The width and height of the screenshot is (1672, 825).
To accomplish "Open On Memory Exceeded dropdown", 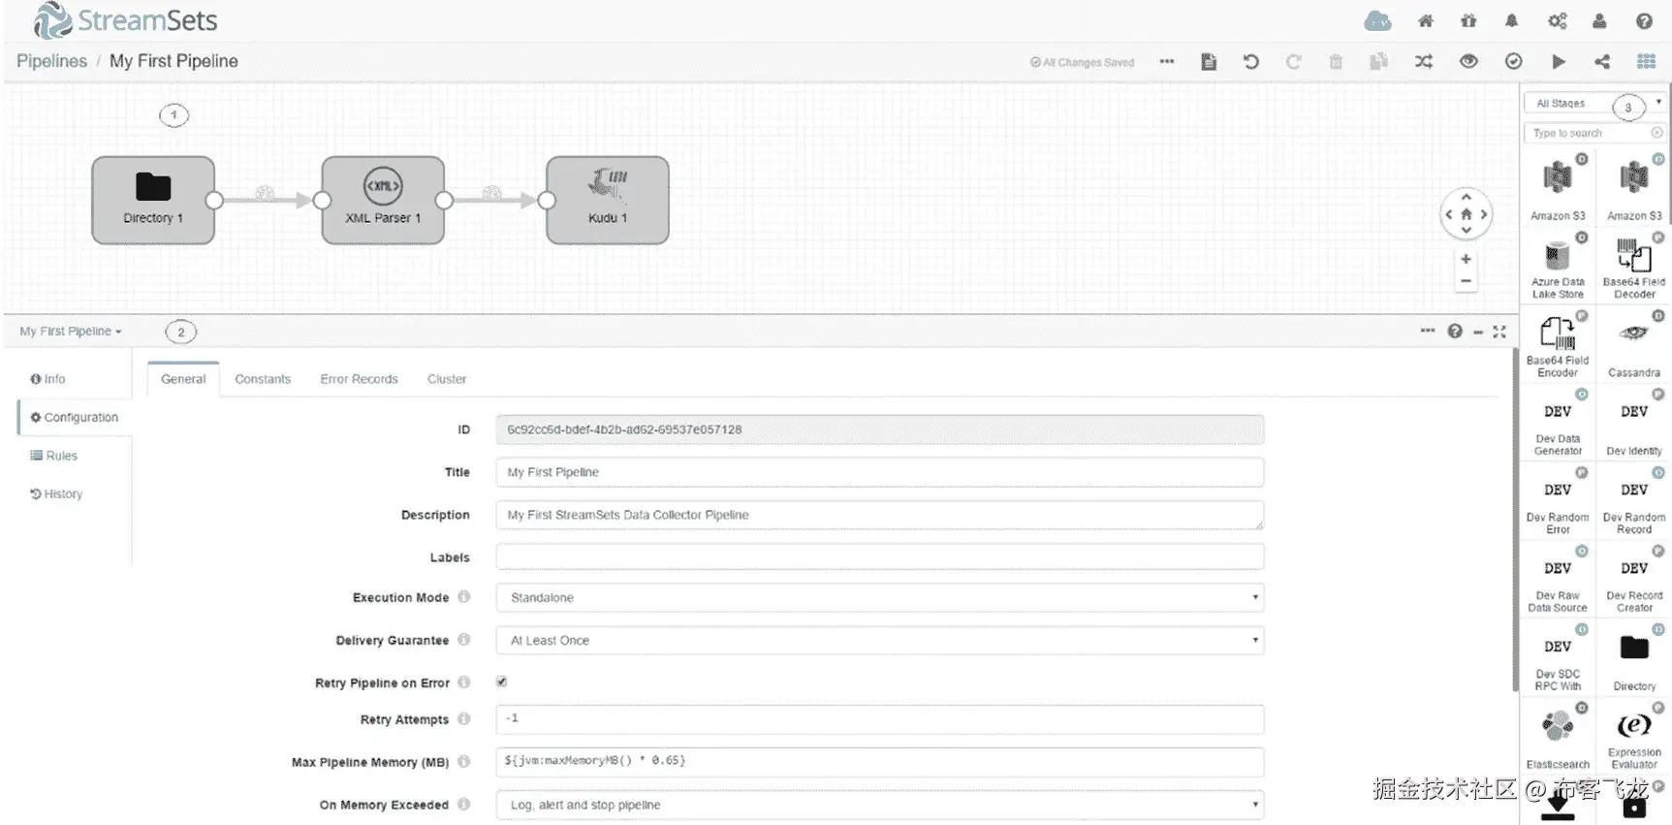I will pos(879,805).
